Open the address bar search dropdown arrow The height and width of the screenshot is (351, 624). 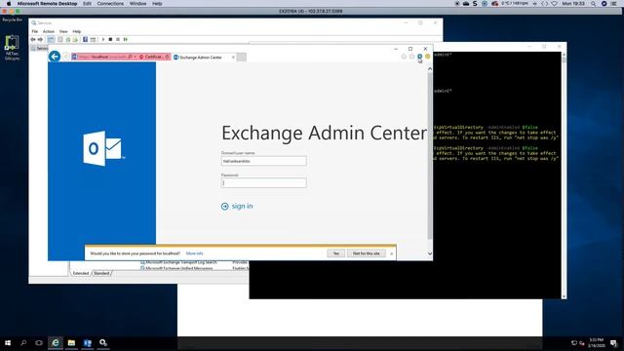136,57
